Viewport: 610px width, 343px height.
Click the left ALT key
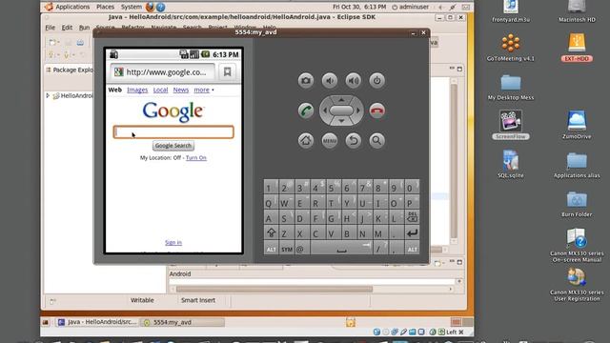click(271, 249)
